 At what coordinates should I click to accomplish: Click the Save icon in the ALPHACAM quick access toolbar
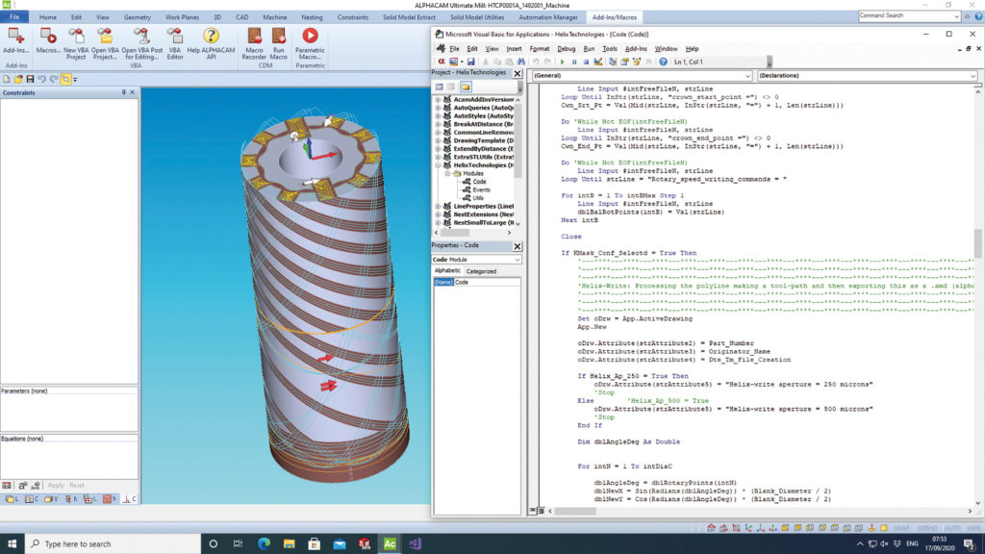click(30, 79)
